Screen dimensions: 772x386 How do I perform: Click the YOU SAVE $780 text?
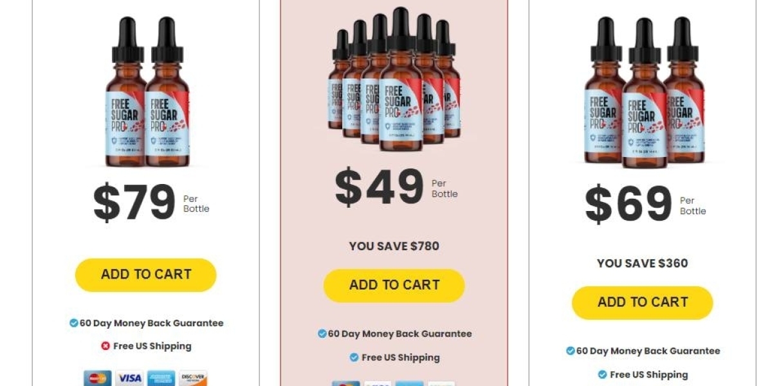point(394,246)
